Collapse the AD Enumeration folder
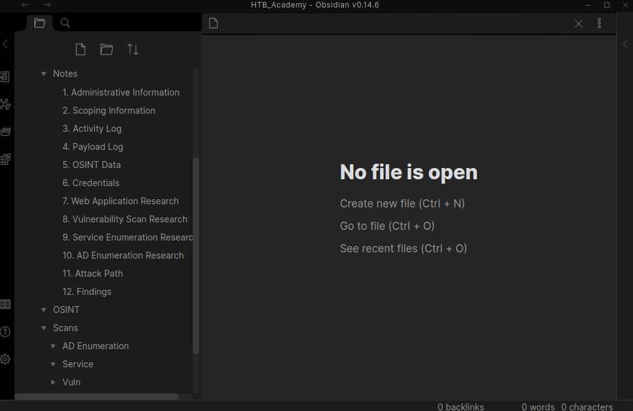The image size is (633, 411). (x=53, y=346)
